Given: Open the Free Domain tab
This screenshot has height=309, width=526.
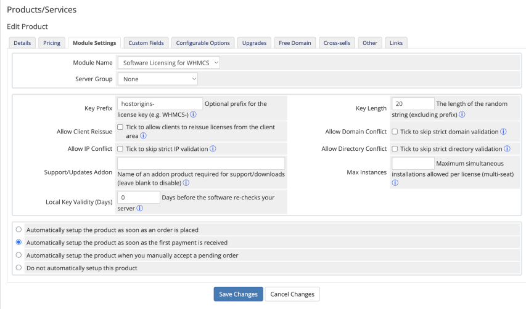Looking at the screenshot, I should (295, 43).
